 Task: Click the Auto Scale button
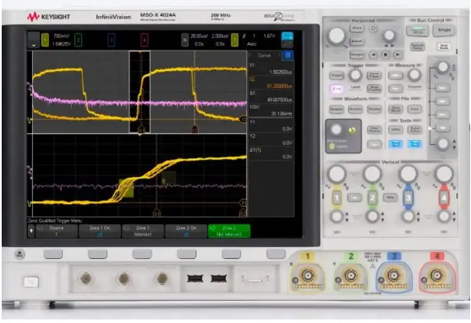click(444, 46)
